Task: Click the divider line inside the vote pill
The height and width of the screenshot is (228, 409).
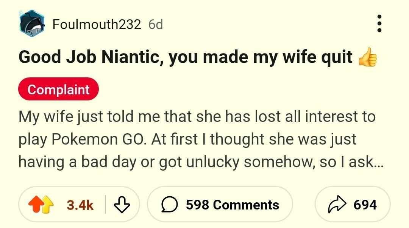Action: pos(106,205)
